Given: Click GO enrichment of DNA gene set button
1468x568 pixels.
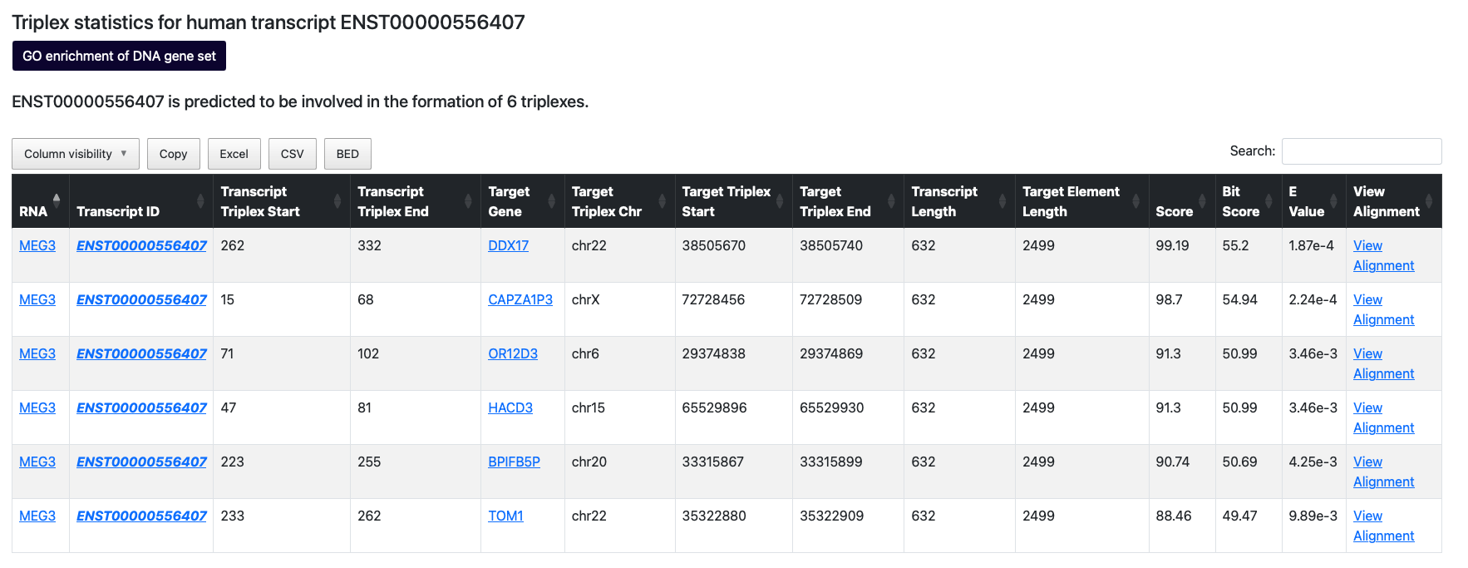Looking at the screenshot, I should coord(119,56).
